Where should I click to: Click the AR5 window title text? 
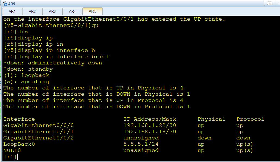[12, 4]
